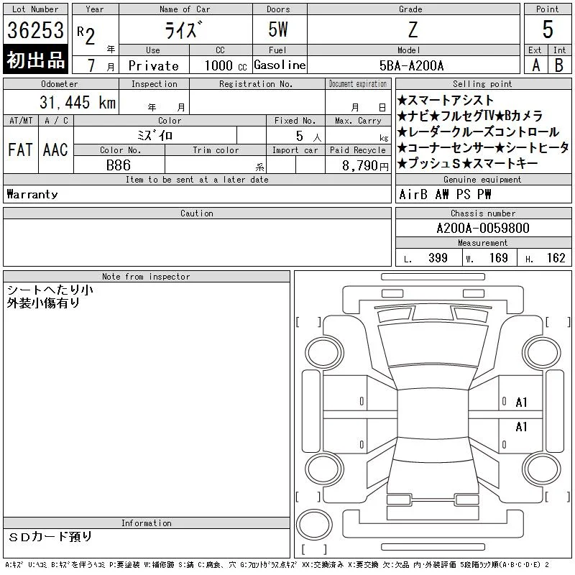Click the lower A1 damage mark
575x575 pixels.
(x=521, y=427)
